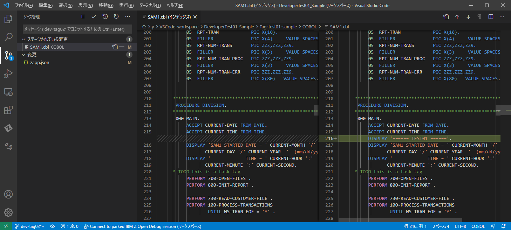Go to line via line 216 indicator
The height and width of the screenshot is (230, 511).
(x=415, y=226)
